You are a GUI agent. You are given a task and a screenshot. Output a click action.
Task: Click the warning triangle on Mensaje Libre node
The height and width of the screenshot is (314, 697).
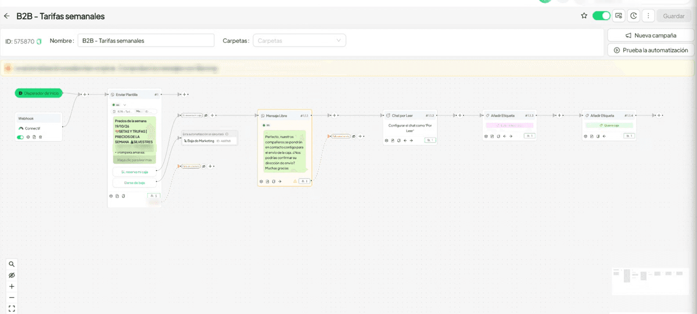[295, 181]
